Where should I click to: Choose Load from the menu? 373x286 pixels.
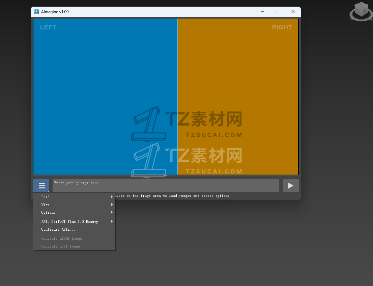point(45,197)
